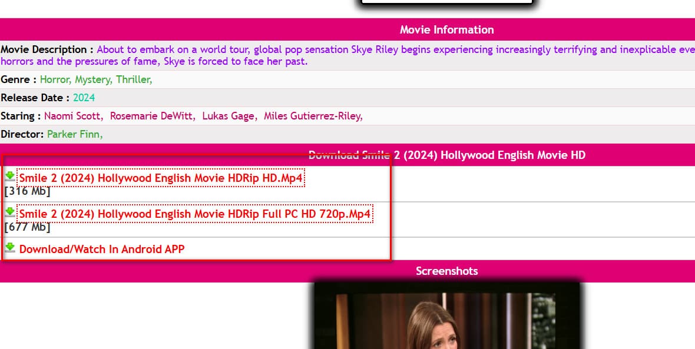Click the 677 Mb file size text
Screen dimensions: 695x349
[27, 227]
